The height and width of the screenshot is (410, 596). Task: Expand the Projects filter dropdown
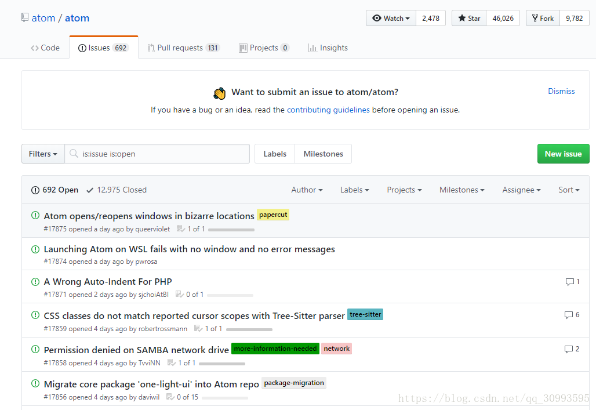[404, 190]
